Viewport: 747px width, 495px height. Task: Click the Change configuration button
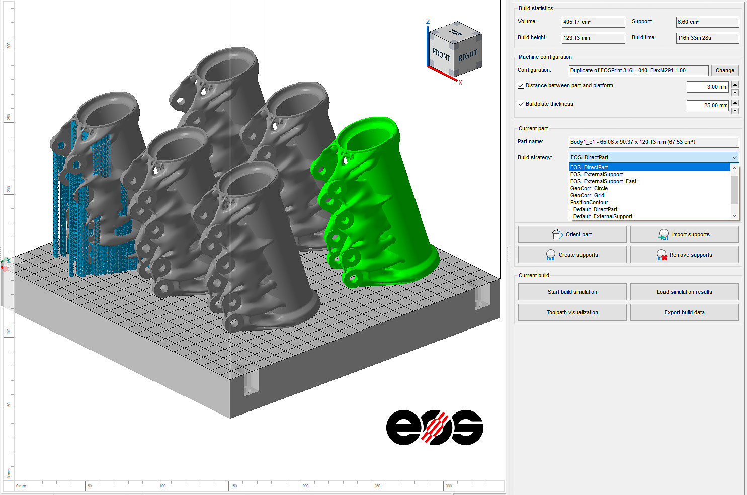(x=725, y=70)
